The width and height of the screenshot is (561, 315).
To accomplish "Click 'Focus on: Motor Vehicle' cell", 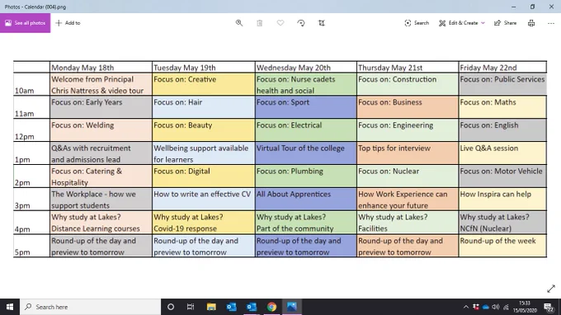I will click(x=502, y=176).
